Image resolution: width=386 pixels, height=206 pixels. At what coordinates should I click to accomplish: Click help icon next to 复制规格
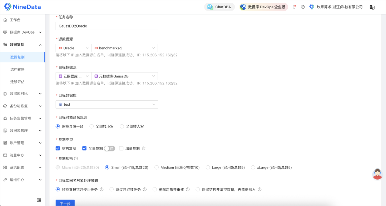[76, 158]
